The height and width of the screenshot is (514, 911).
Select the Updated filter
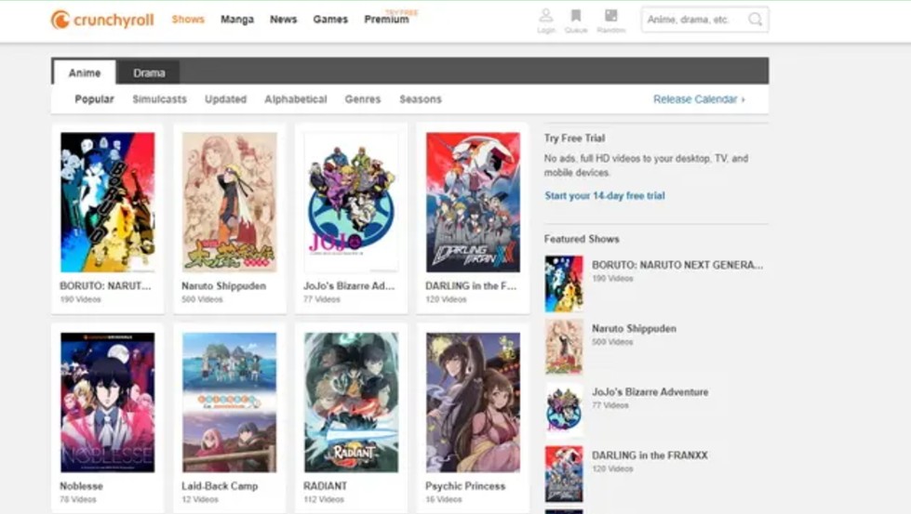point(225,99)
